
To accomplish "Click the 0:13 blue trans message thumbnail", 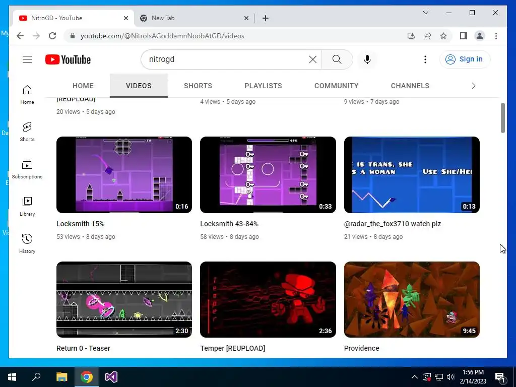I will (x=412, y=175).
